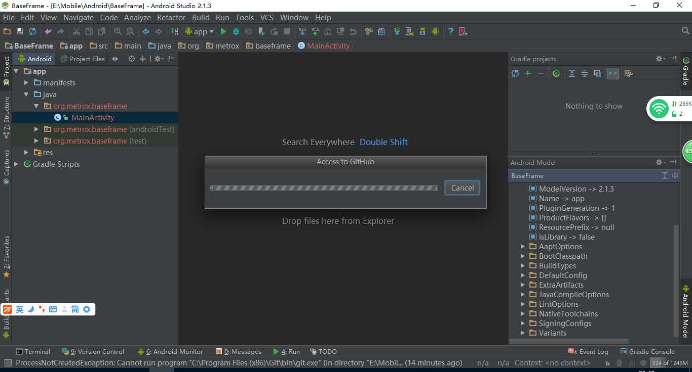Open the Captures side tool tab

[x=6, y=167]
